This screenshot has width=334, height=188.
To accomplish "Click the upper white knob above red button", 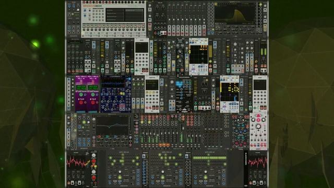I will 93,156.
